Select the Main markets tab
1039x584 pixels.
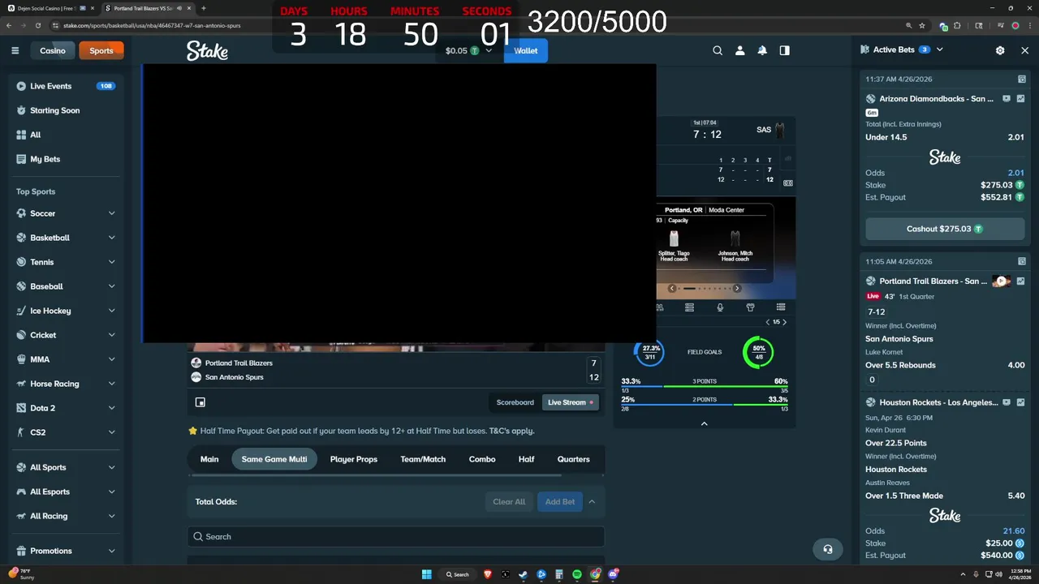pyautogui.click(x=209, y=459)
